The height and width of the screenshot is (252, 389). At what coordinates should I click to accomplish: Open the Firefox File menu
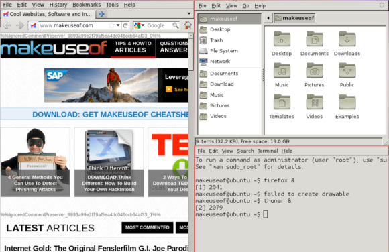(x=7, y=5)
